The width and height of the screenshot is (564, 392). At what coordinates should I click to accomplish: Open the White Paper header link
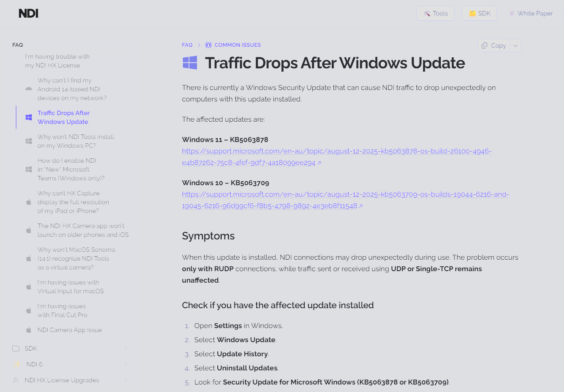[x=531, y=13]
